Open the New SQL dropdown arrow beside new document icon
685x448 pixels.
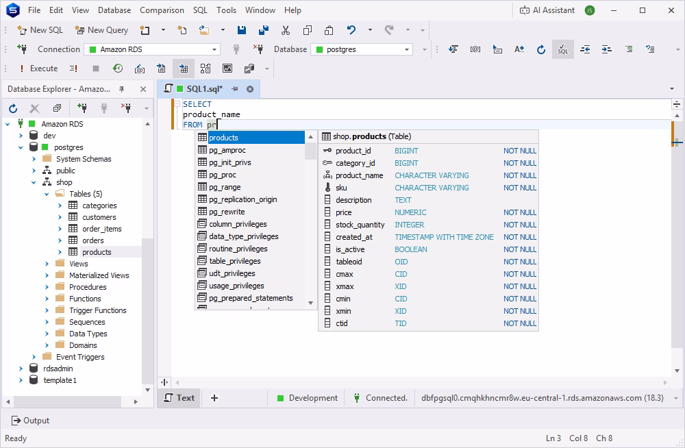tap(164, 30)
